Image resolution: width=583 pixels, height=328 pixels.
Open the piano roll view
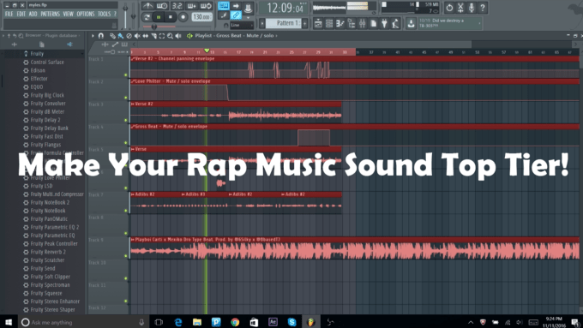(x=340, y=23)
